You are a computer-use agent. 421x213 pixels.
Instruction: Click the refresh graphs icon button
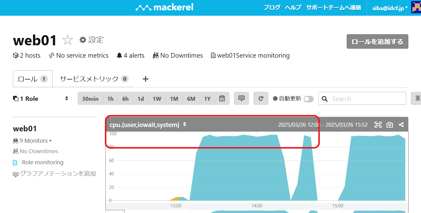click(261, 99)
